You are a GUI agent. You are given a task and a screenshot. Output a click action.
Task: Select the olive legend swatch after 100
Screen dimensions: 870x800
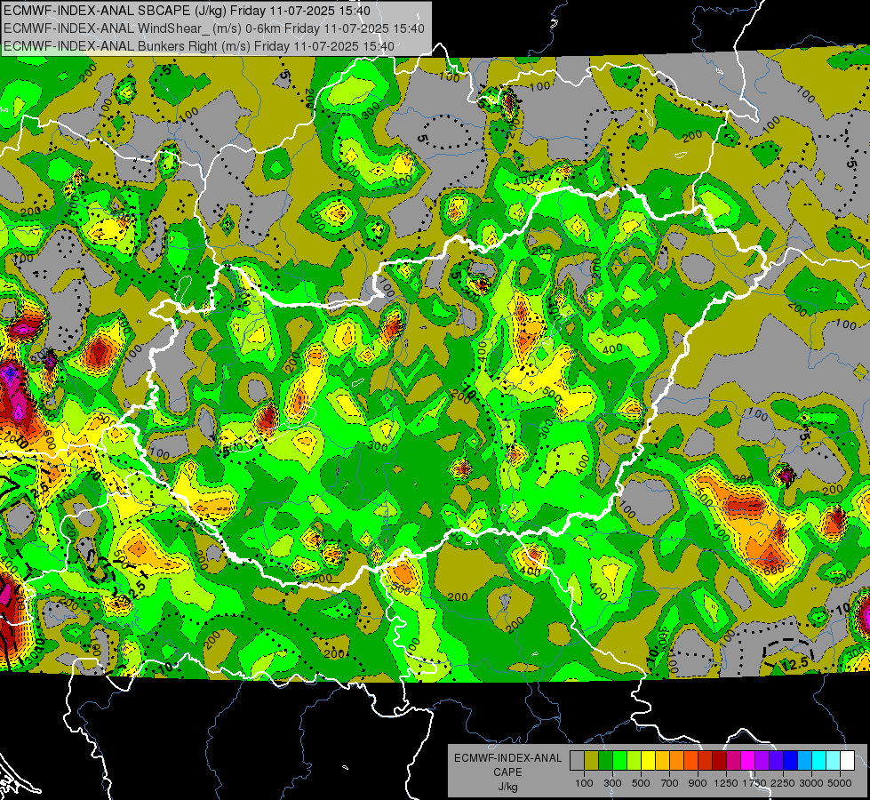click(591, 761)
